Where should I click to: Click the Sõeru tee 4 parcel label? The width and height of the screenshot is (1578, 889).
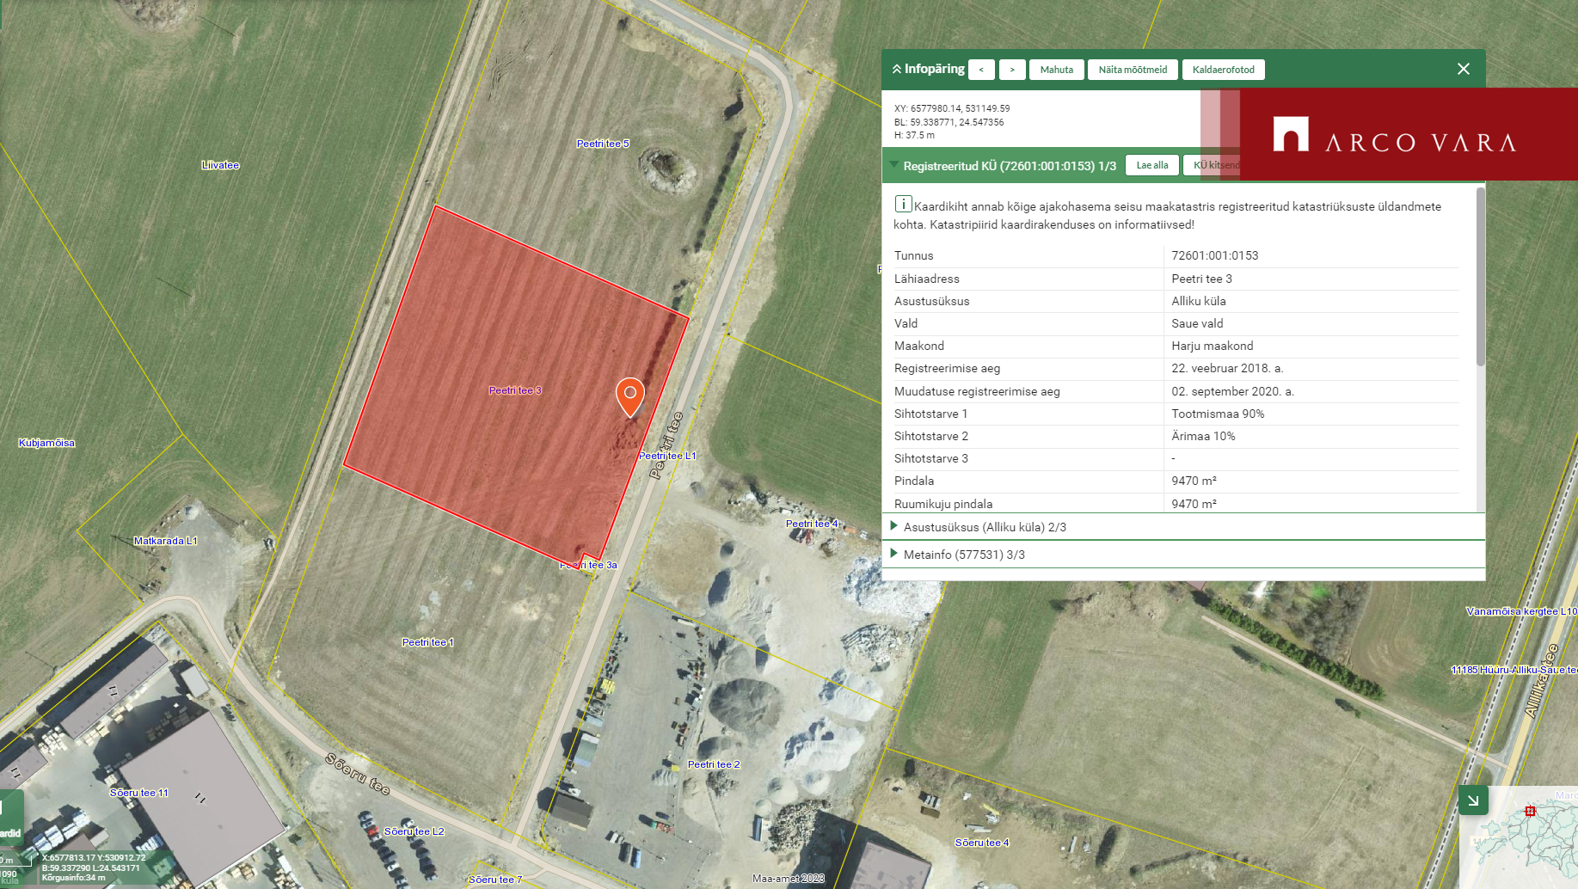tap(982, 843)
